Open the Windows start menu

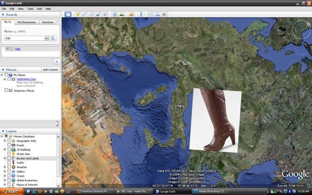pos(12,192)
